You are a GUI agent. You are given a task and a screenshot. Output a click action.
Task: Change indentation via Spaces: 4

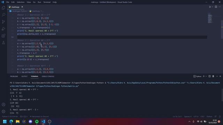188,116
